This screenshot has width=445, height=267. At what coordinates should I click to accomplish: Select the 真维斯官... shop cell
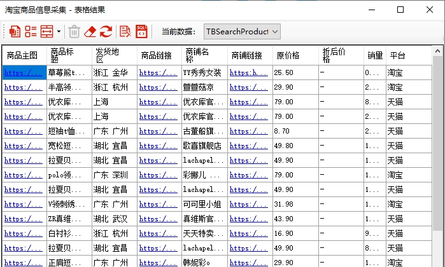[x=204, y=219]
